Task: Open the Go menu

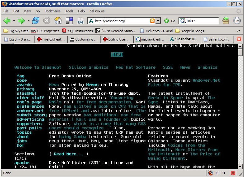Action: click(38, 11)
